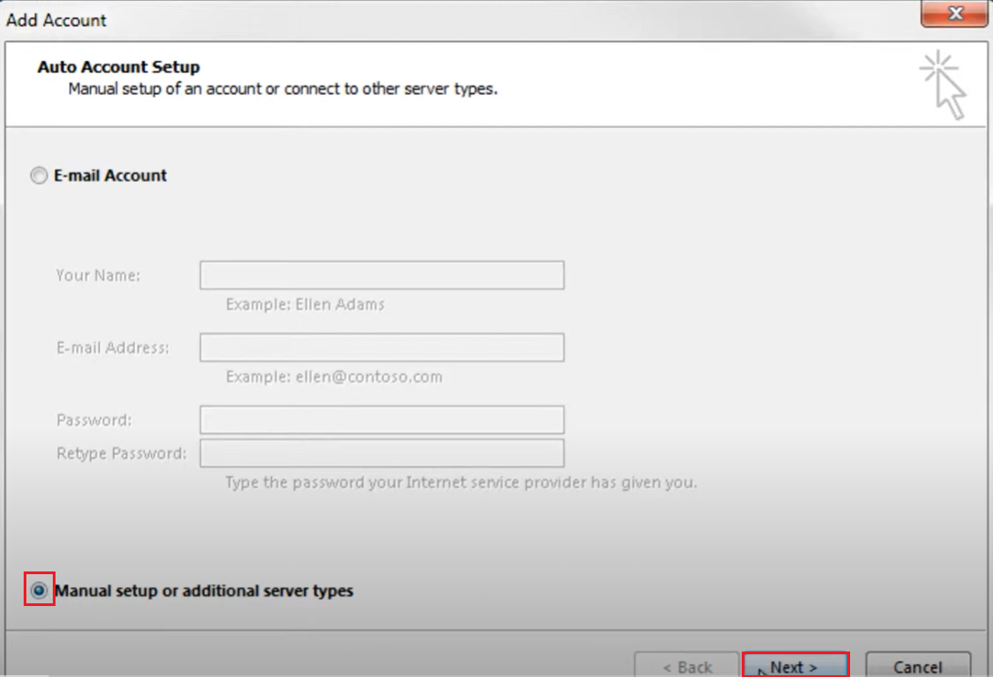Click the wizard cursor icon in header

tap(943, 86)
